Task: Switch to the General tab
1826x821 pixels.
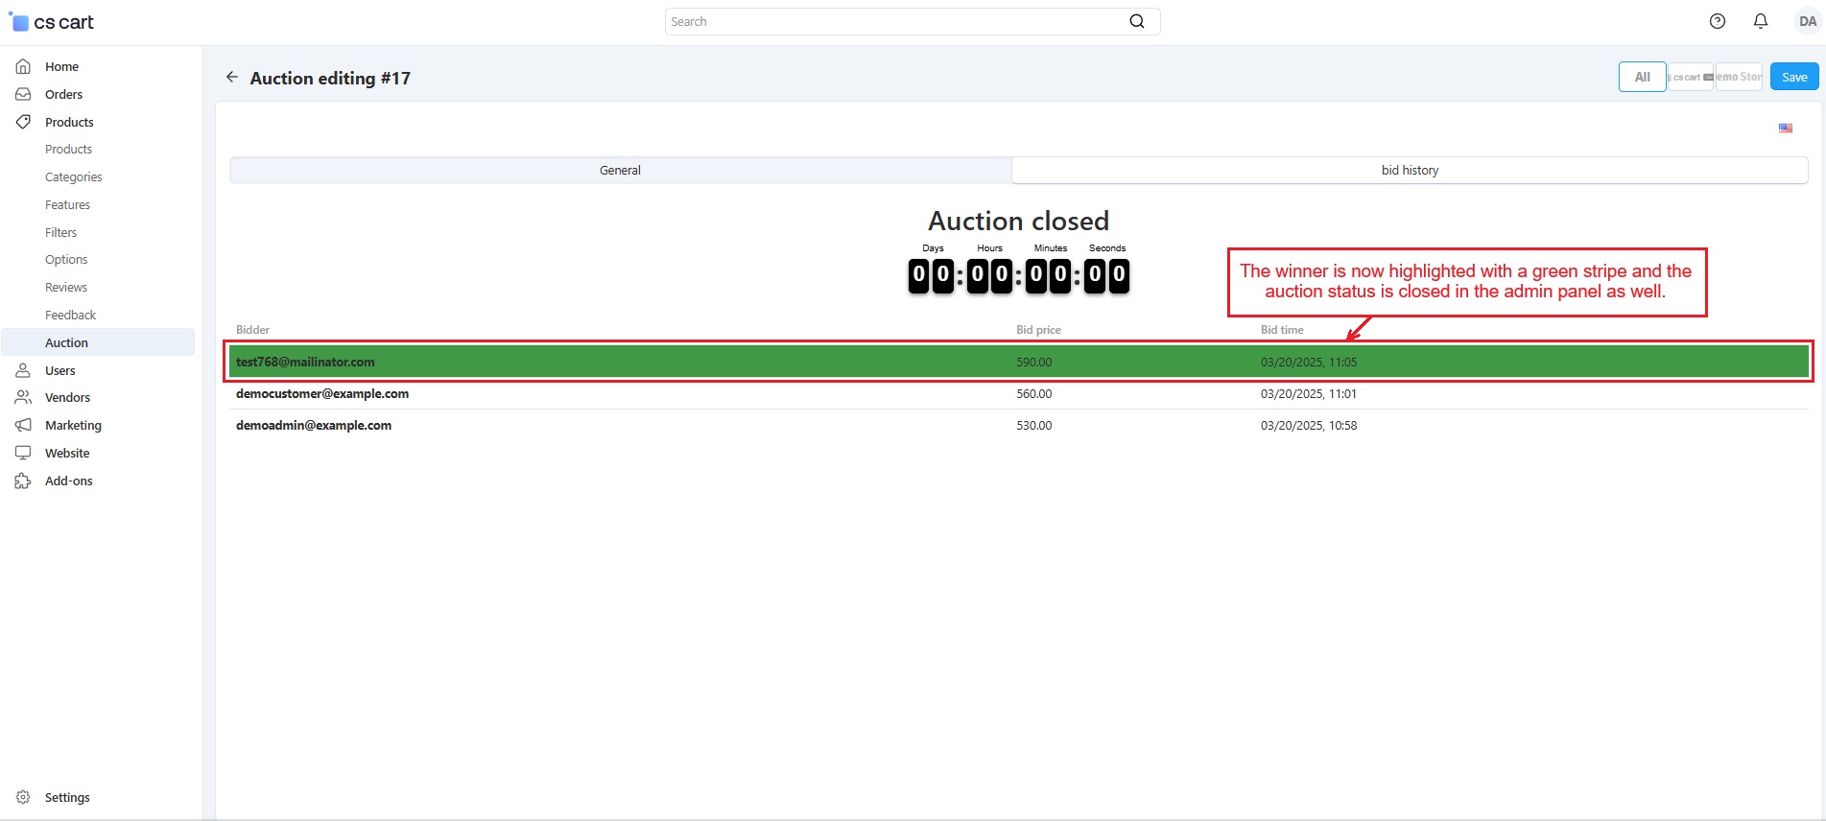Action: (x=620, y=170)
